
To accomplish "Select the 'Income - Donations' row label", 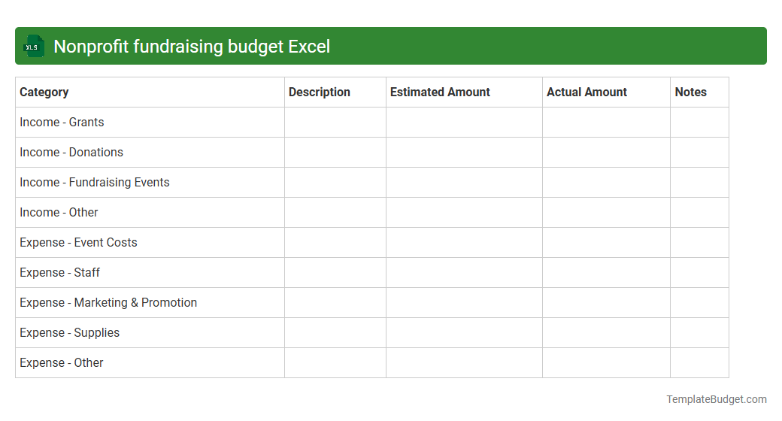I will tap(71, 152).
